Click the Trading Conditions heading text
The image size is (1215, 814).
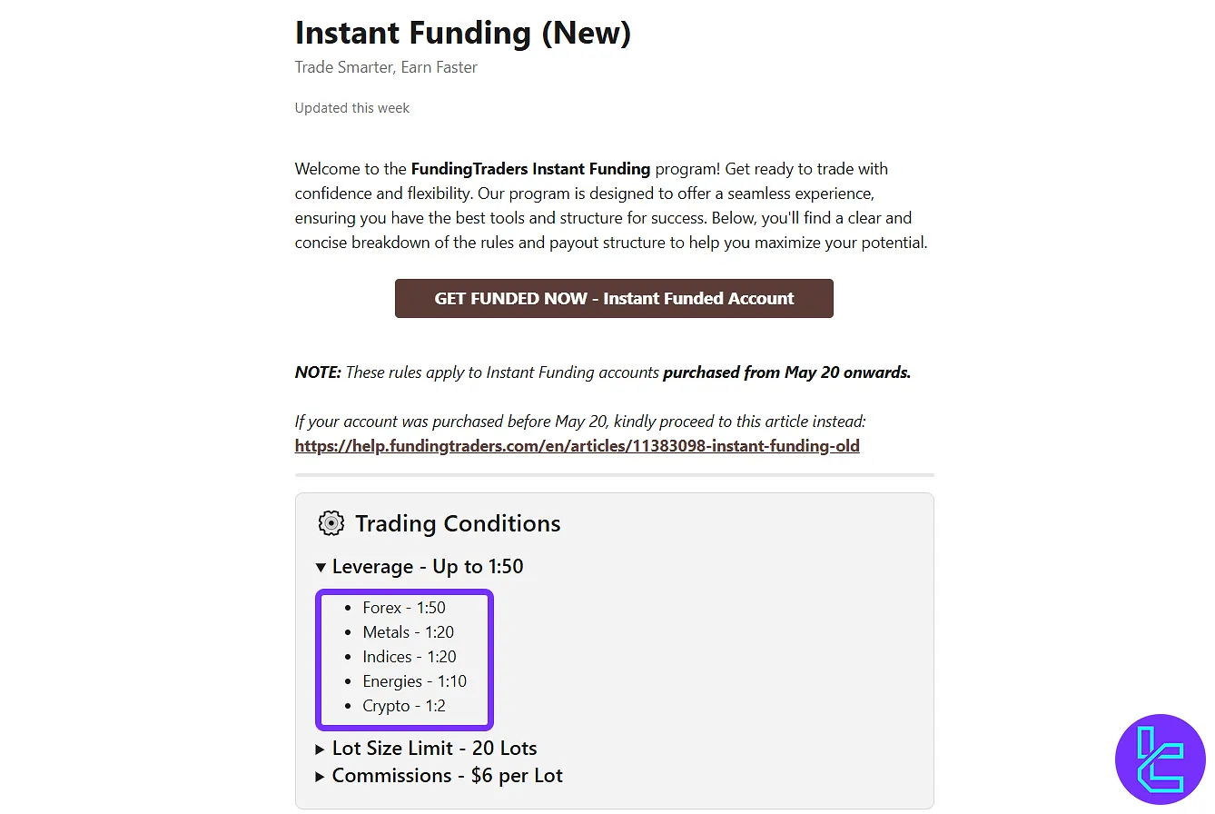(x=458, y=524)
